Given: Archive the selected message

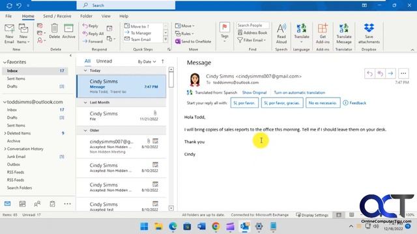Looking at the screenshot, I should [68, 31].
